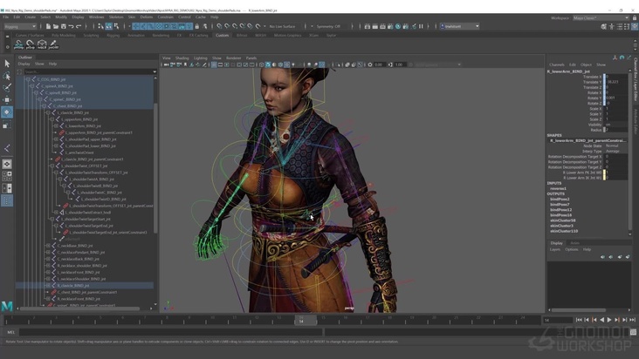The height and width of the screenshot is (359, 639).
Task: Click the Undo arrow icon
Action: [x=71, y=26]
